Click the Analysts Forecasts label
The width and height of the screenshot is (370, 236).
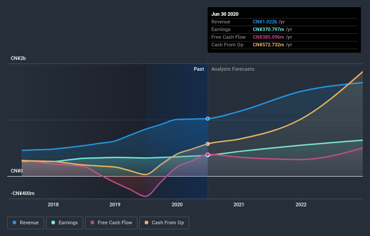(233, 69)
